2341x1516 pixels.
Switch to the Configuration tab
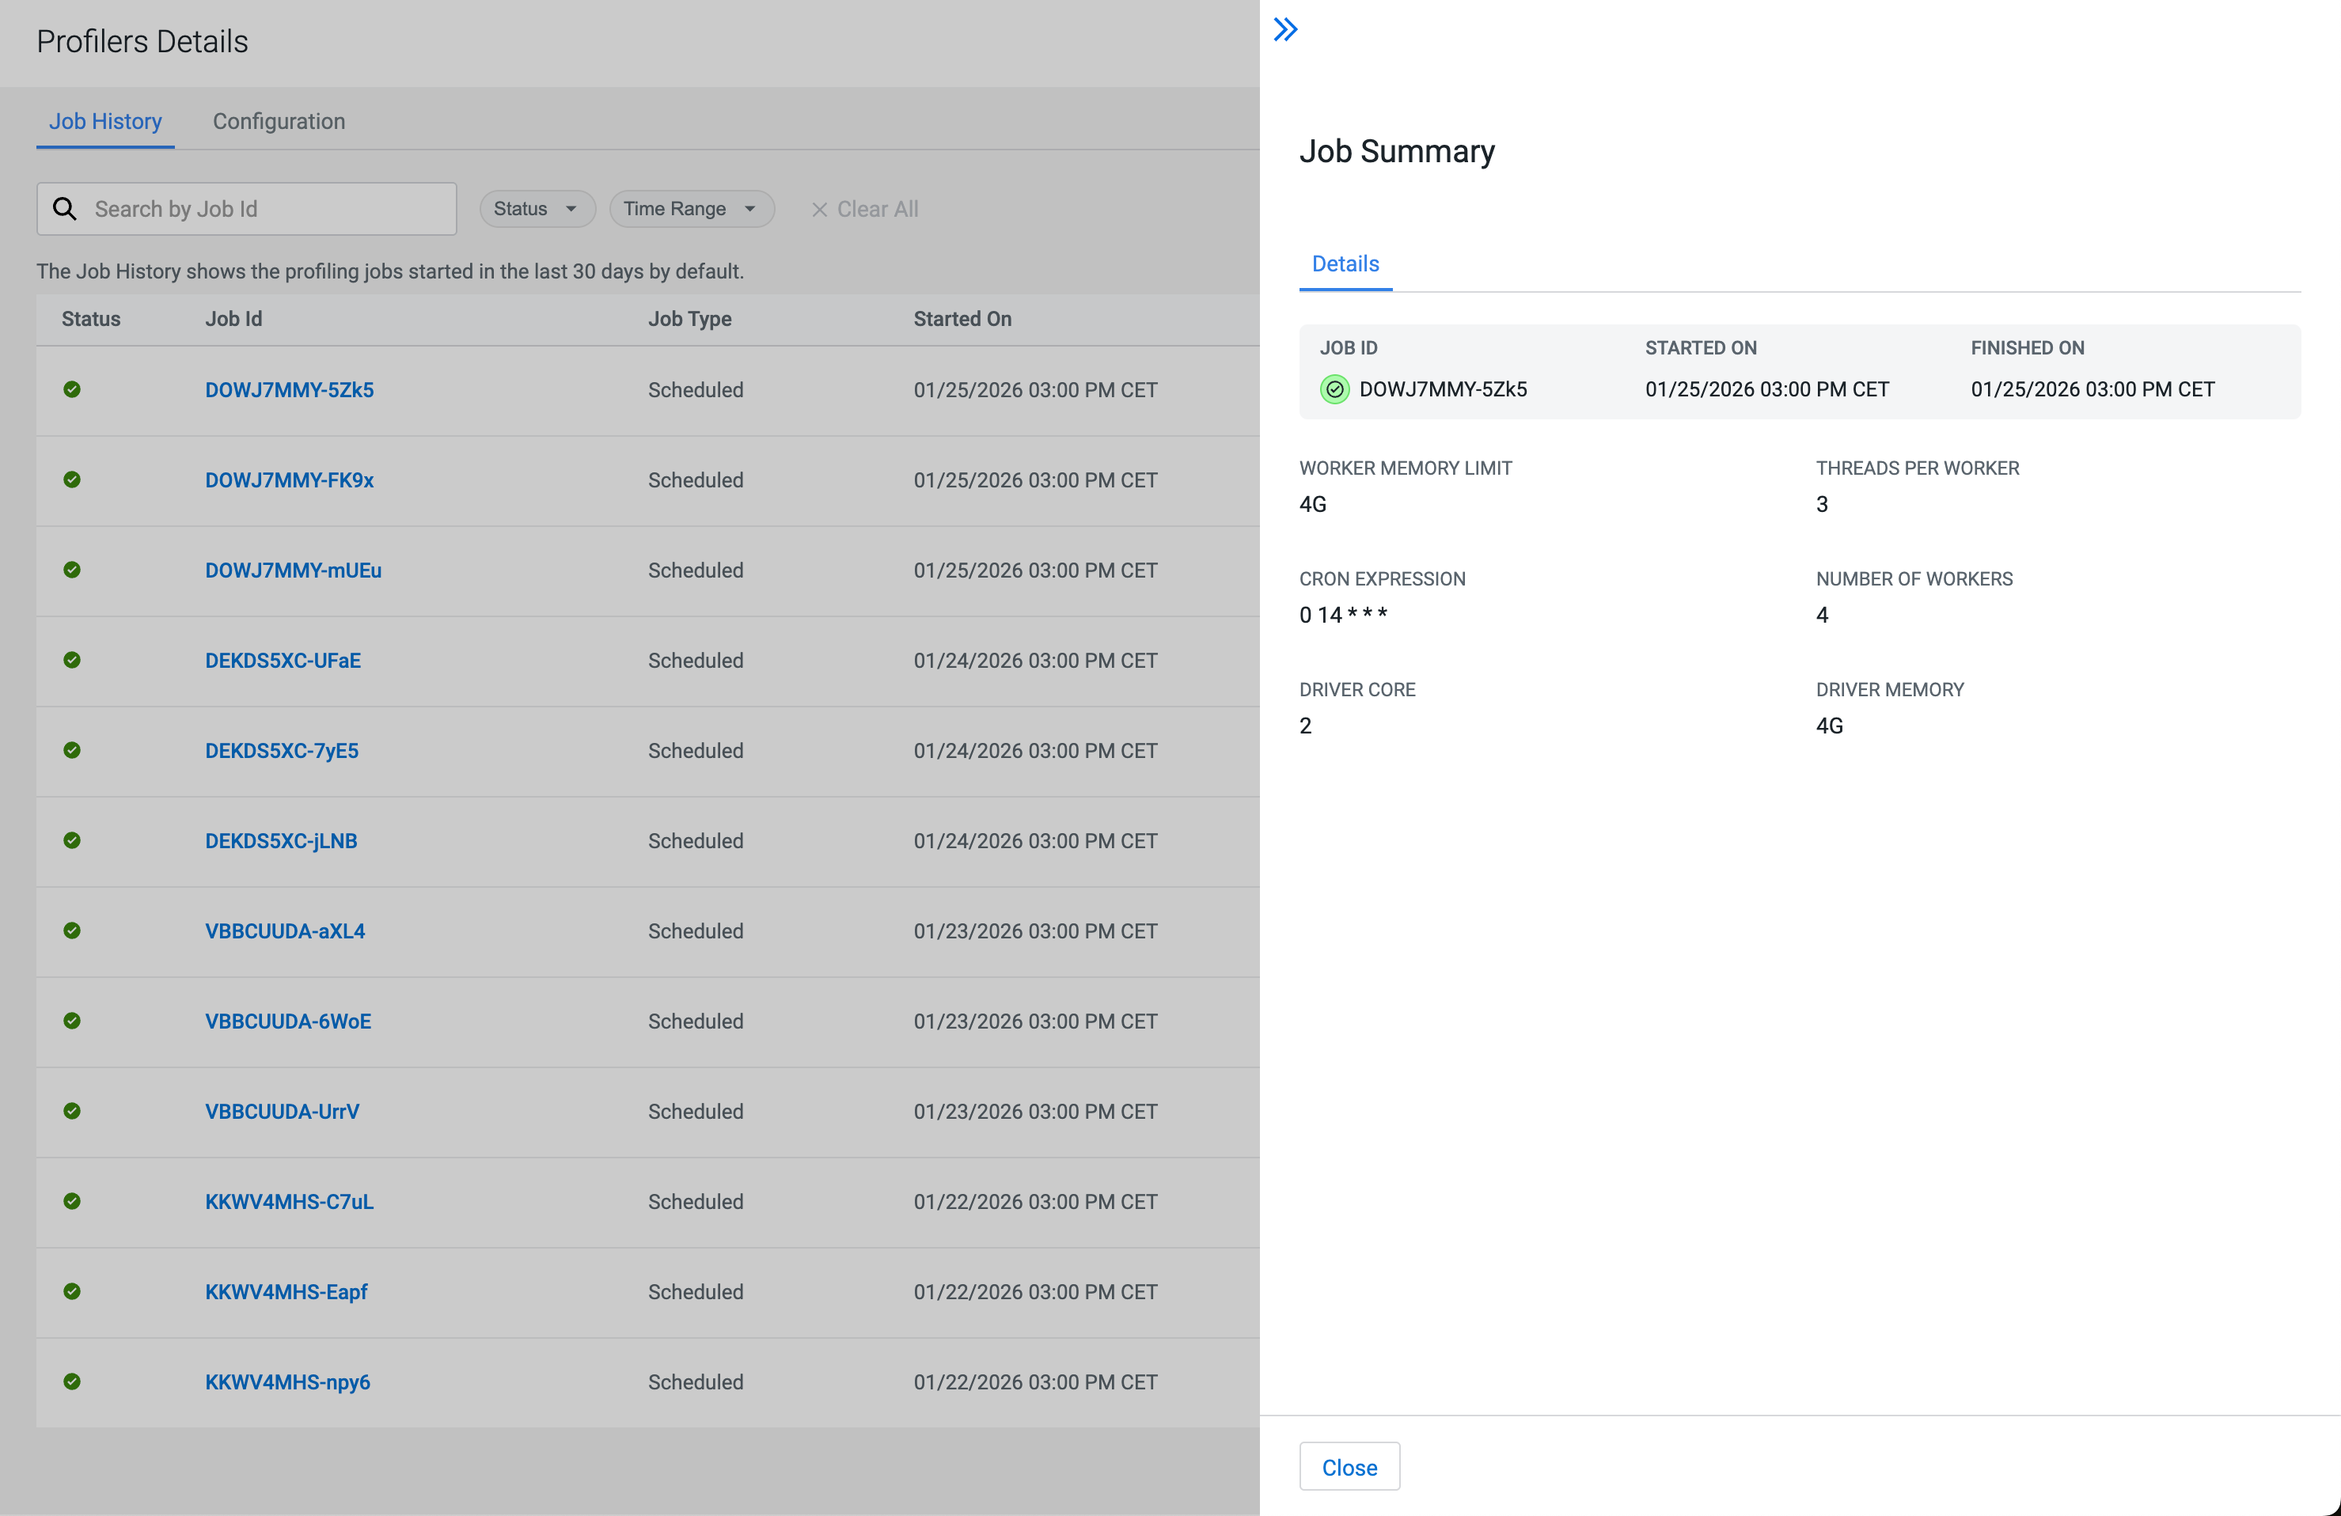279,121
